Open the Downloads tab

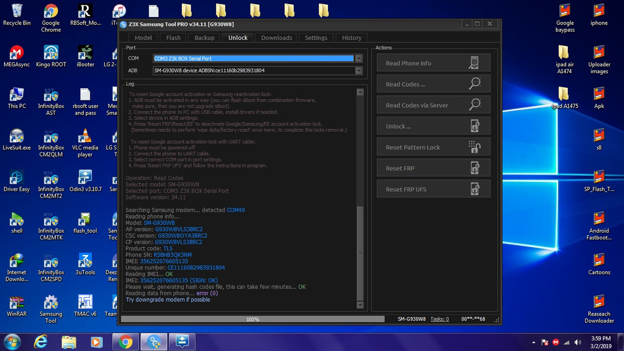(x=276, y=38)
